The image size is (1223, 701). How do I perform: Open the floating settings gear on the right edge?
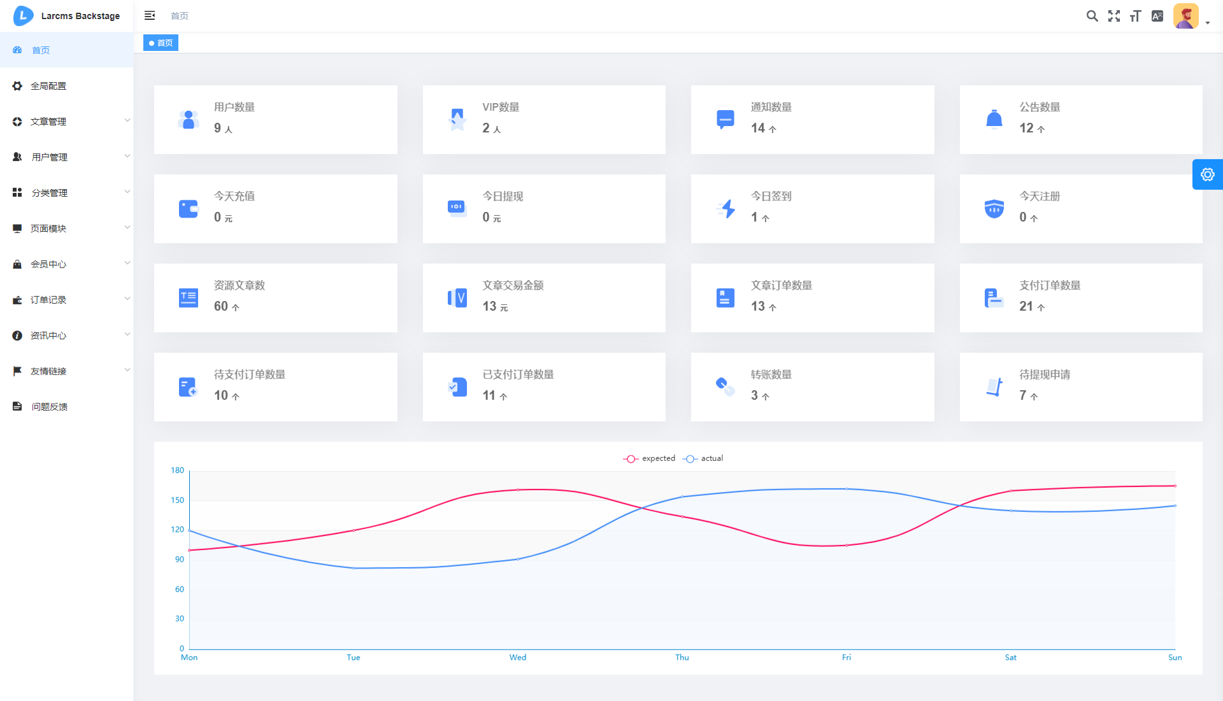(x=1208, y=174)
